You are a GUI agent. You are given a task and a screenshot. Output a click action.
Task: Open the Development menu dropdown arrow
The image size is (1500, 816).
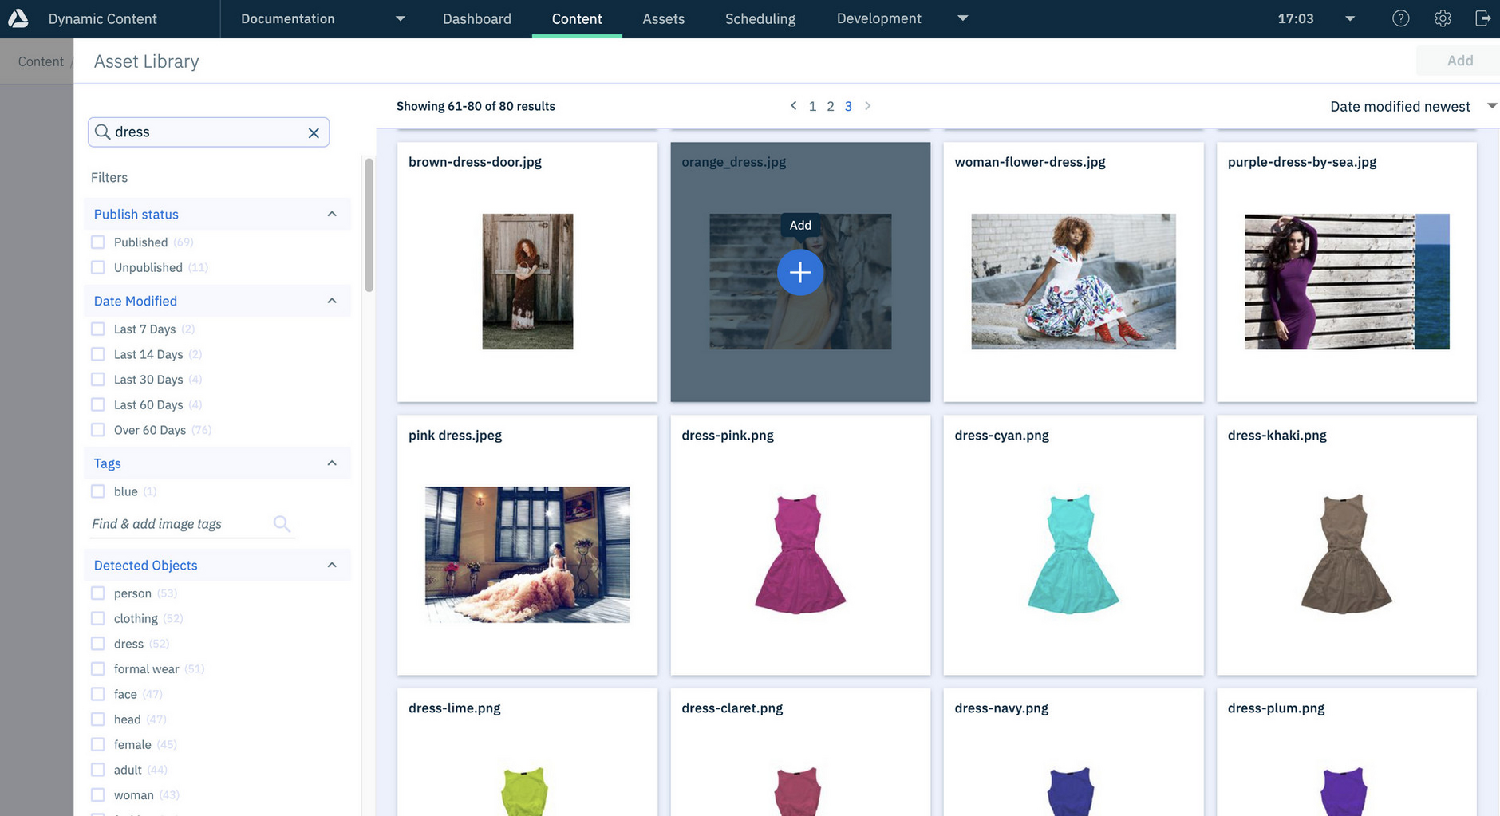click(963, 18)
